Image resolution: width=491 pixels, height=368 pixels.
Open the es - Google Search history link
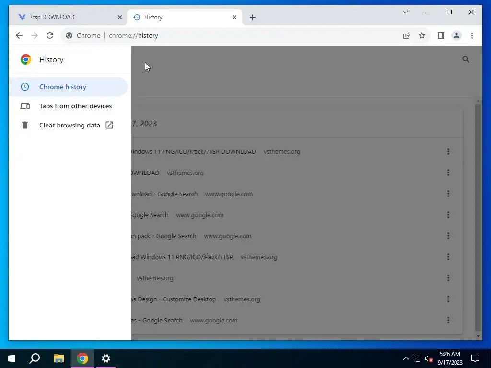click(157, 320)
